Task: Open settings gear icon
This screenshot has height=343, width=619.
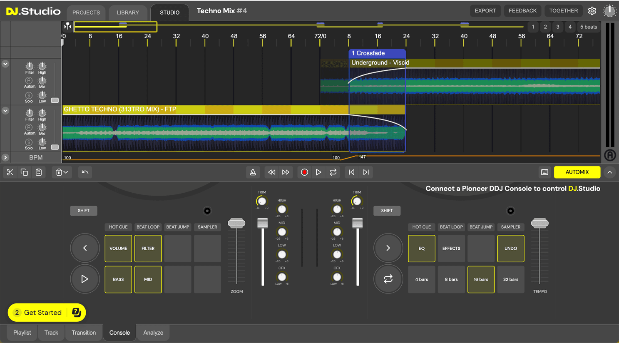Action: pyautogui.click(x=592, y=11)
